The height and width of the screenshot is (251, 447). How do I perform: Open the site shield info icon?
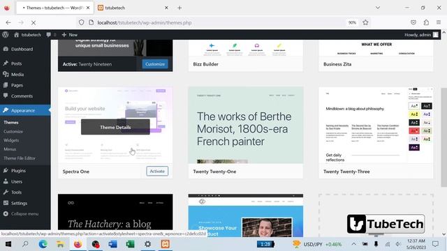click(x=81, y=22)
